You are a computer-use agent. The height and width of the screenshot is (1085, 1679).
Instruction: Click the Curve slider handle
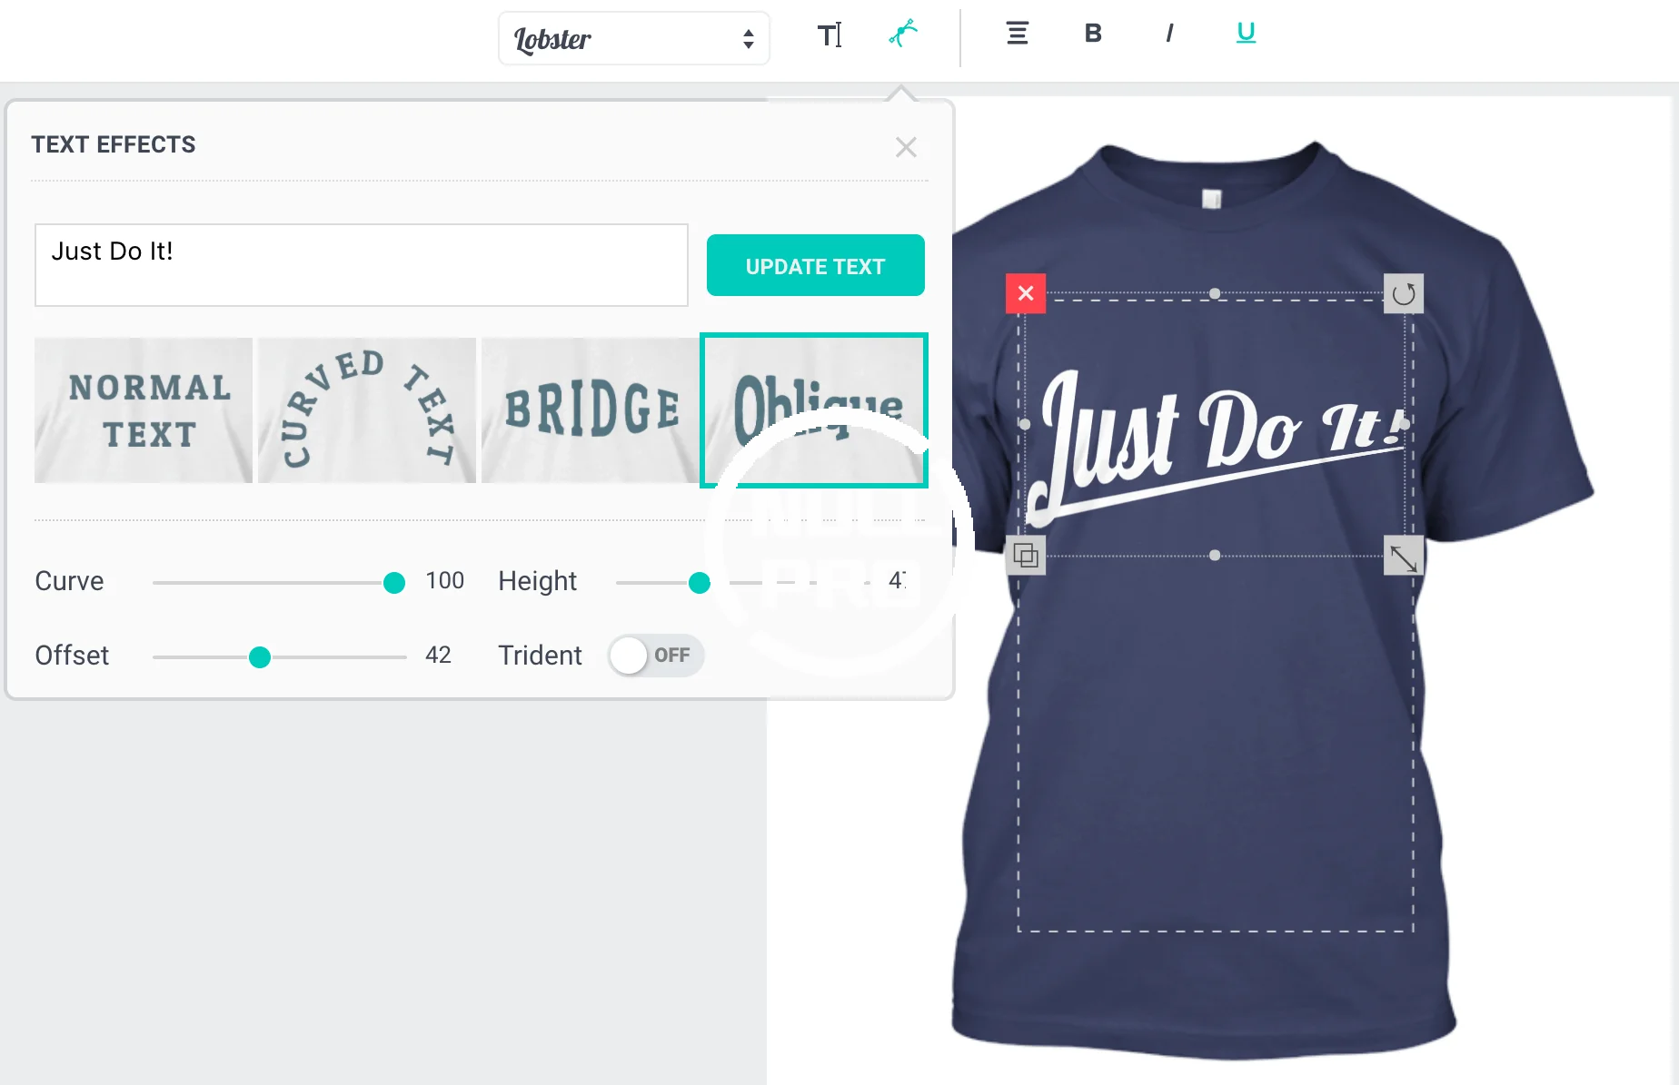pyautogui.click(x=394, y=583)
